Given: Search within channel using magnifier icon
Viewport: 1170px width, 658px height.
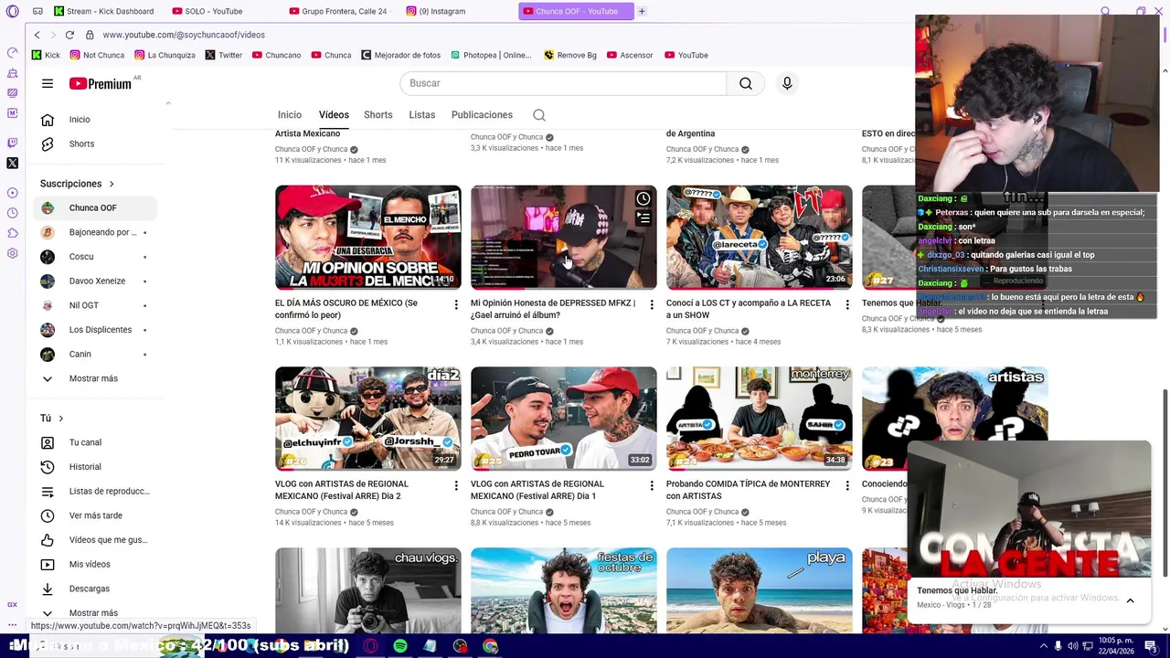Looking at the screenshot, I should (539, 115).
